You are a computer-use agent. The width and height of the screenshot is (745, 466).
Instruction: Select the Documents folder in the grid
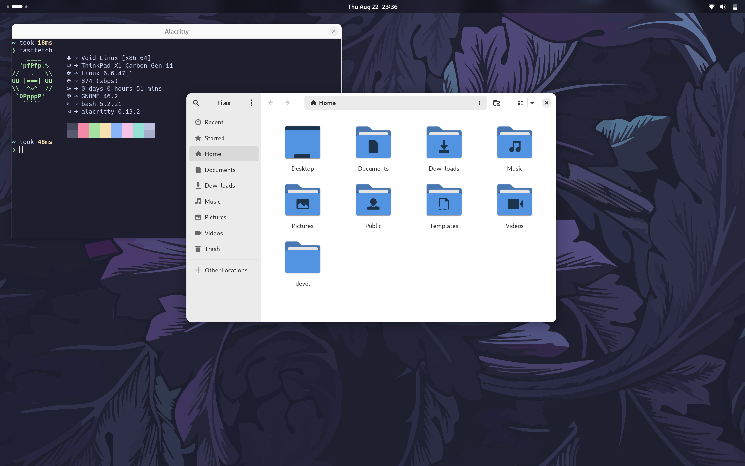[x=373, y=142]
